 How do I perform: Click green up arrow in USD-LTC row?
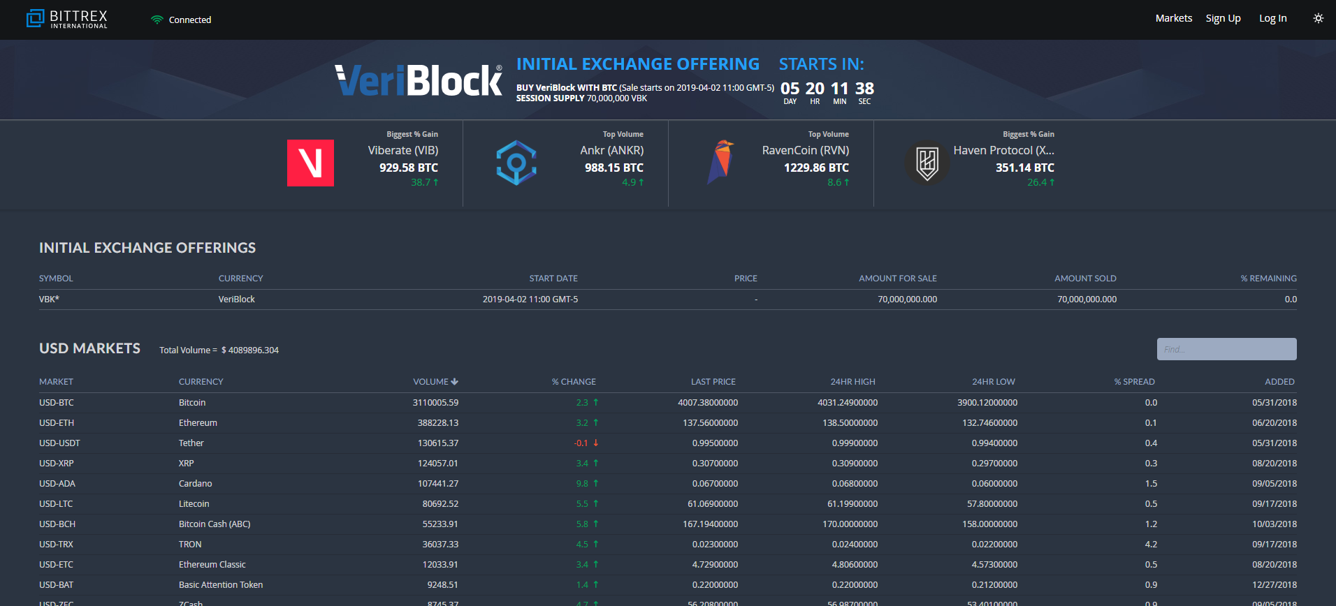click(x=595, y=504)
